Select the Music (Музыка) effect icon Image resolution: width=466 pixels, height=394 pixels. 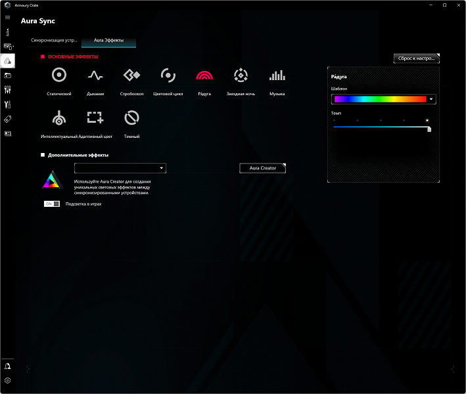click(x=277, y=76)
